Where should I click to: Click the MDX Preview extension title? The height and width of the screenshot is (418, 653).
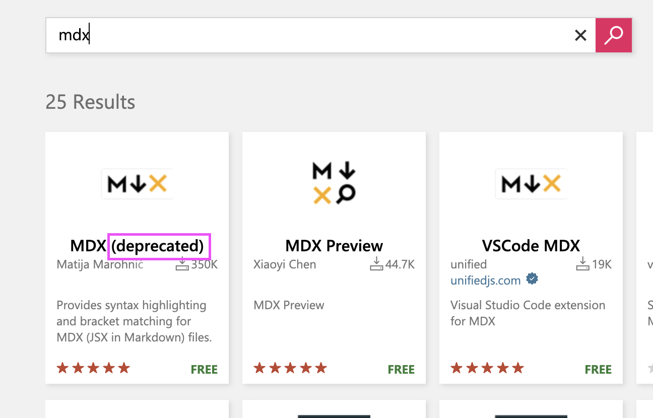coord(334,246)
